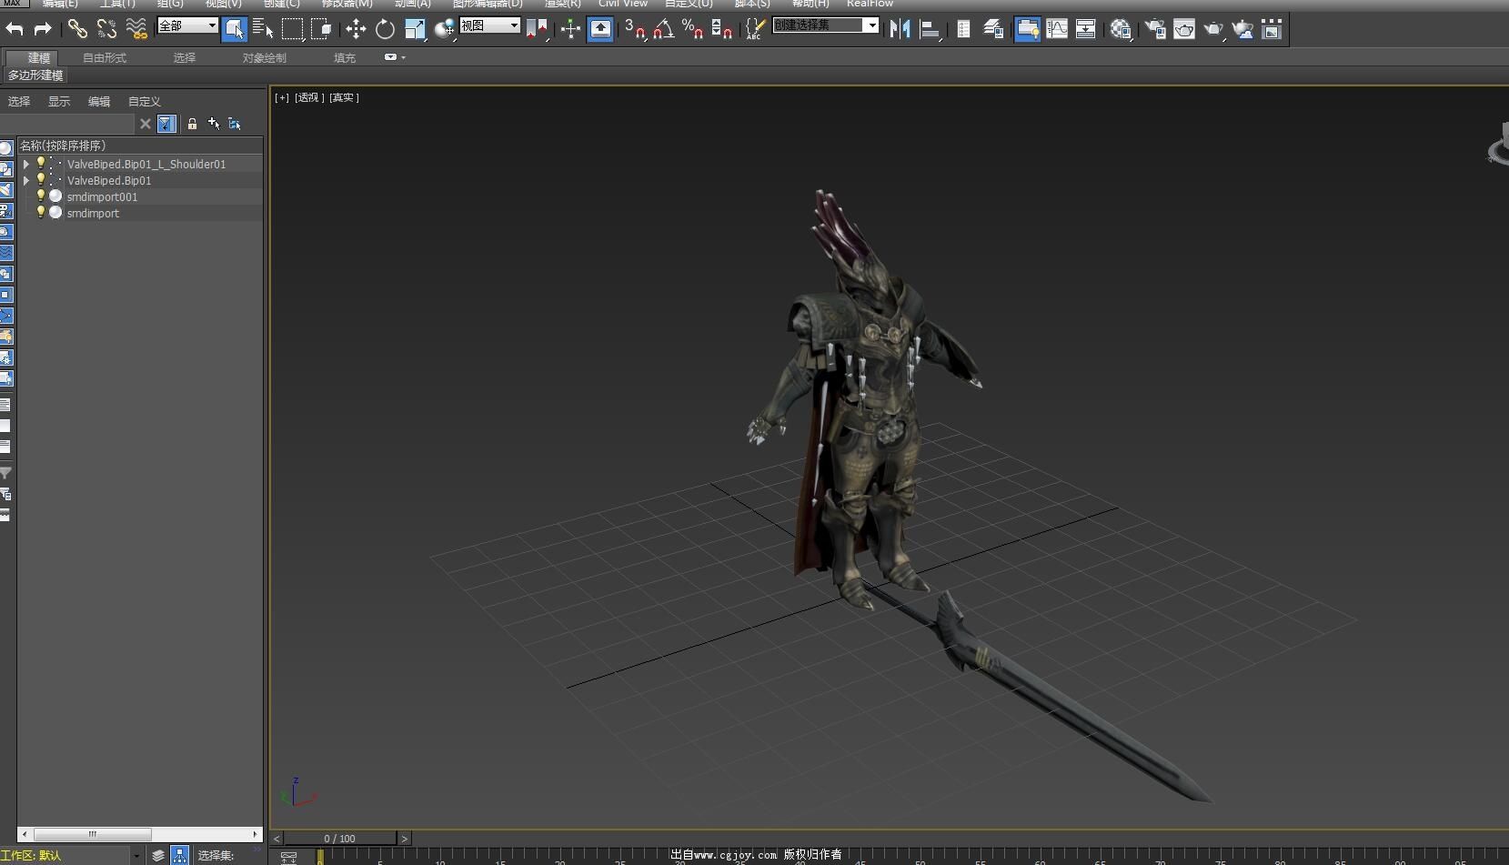Click the scene explorer search field
The height and width of the screenshot is (865, 1509).
point(68,124)
